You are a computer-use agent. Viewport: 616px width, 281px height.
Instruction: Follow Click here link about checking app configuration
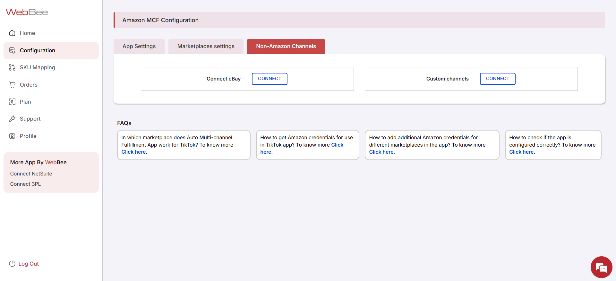(521, 152)
